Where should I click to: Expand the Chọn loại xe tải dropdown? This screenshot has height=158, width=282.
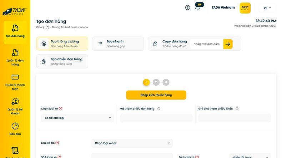click(132, 143)
